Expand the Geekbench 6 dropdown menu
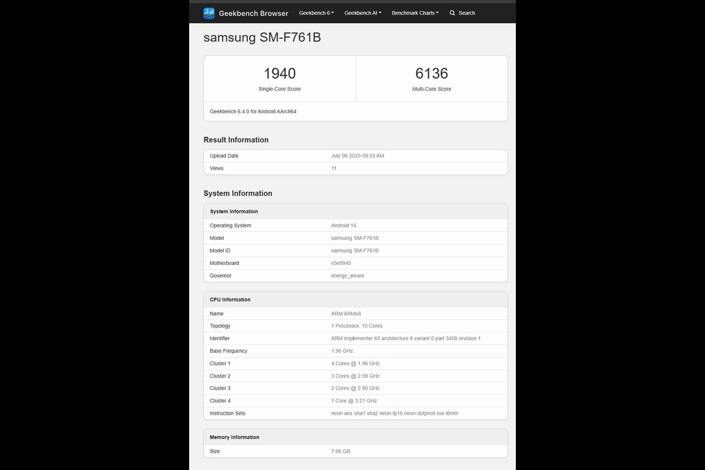The height and width of the screenshot is (470, 705). 316,13
